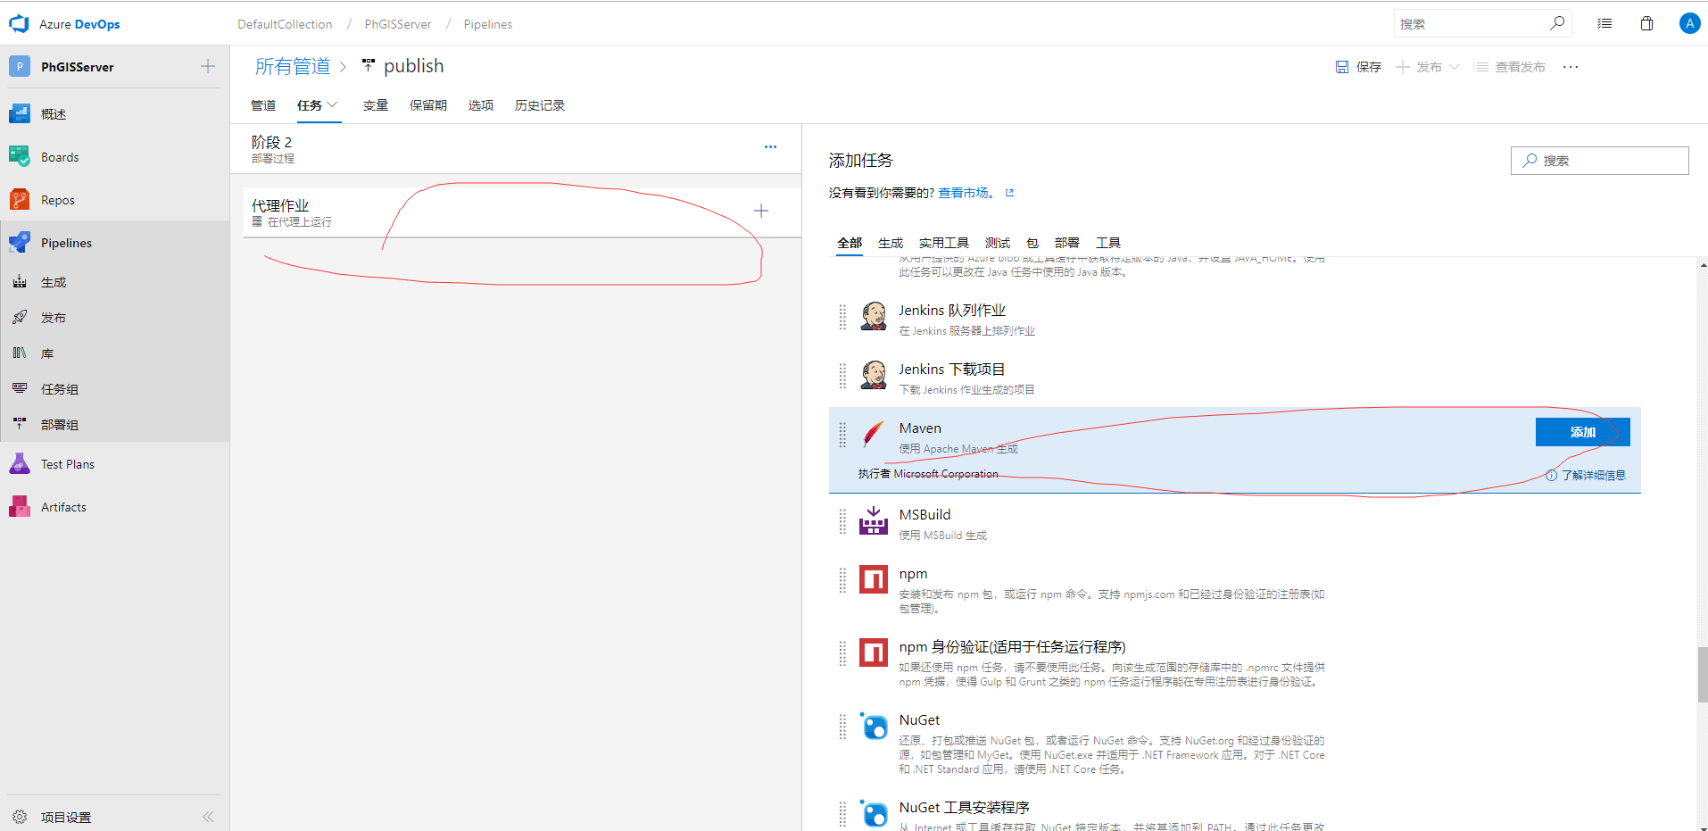This screenshot has width=1708, height=831.
Task: Collapse the left sidebar navigation
Action: (208, 817)
